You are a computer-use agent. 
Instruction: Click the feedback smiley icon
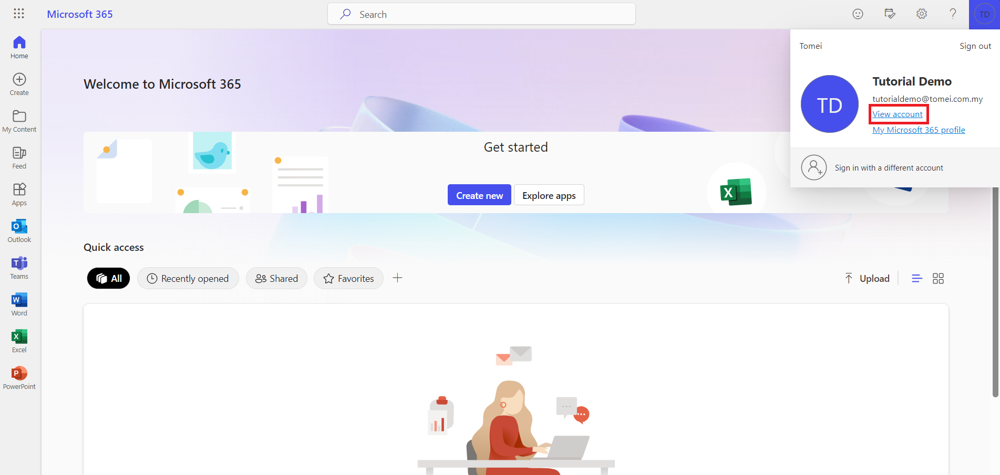coord(858,14)
